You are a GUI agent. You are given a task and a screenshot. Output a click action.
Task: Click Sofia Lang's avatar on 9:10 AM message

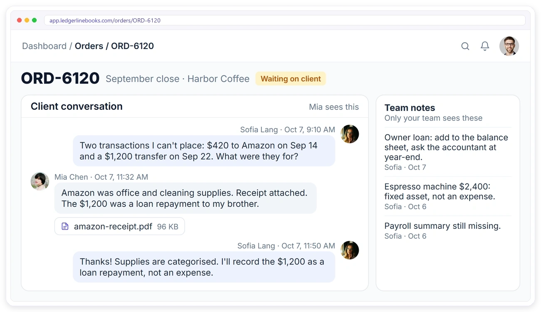pos(350,134)
